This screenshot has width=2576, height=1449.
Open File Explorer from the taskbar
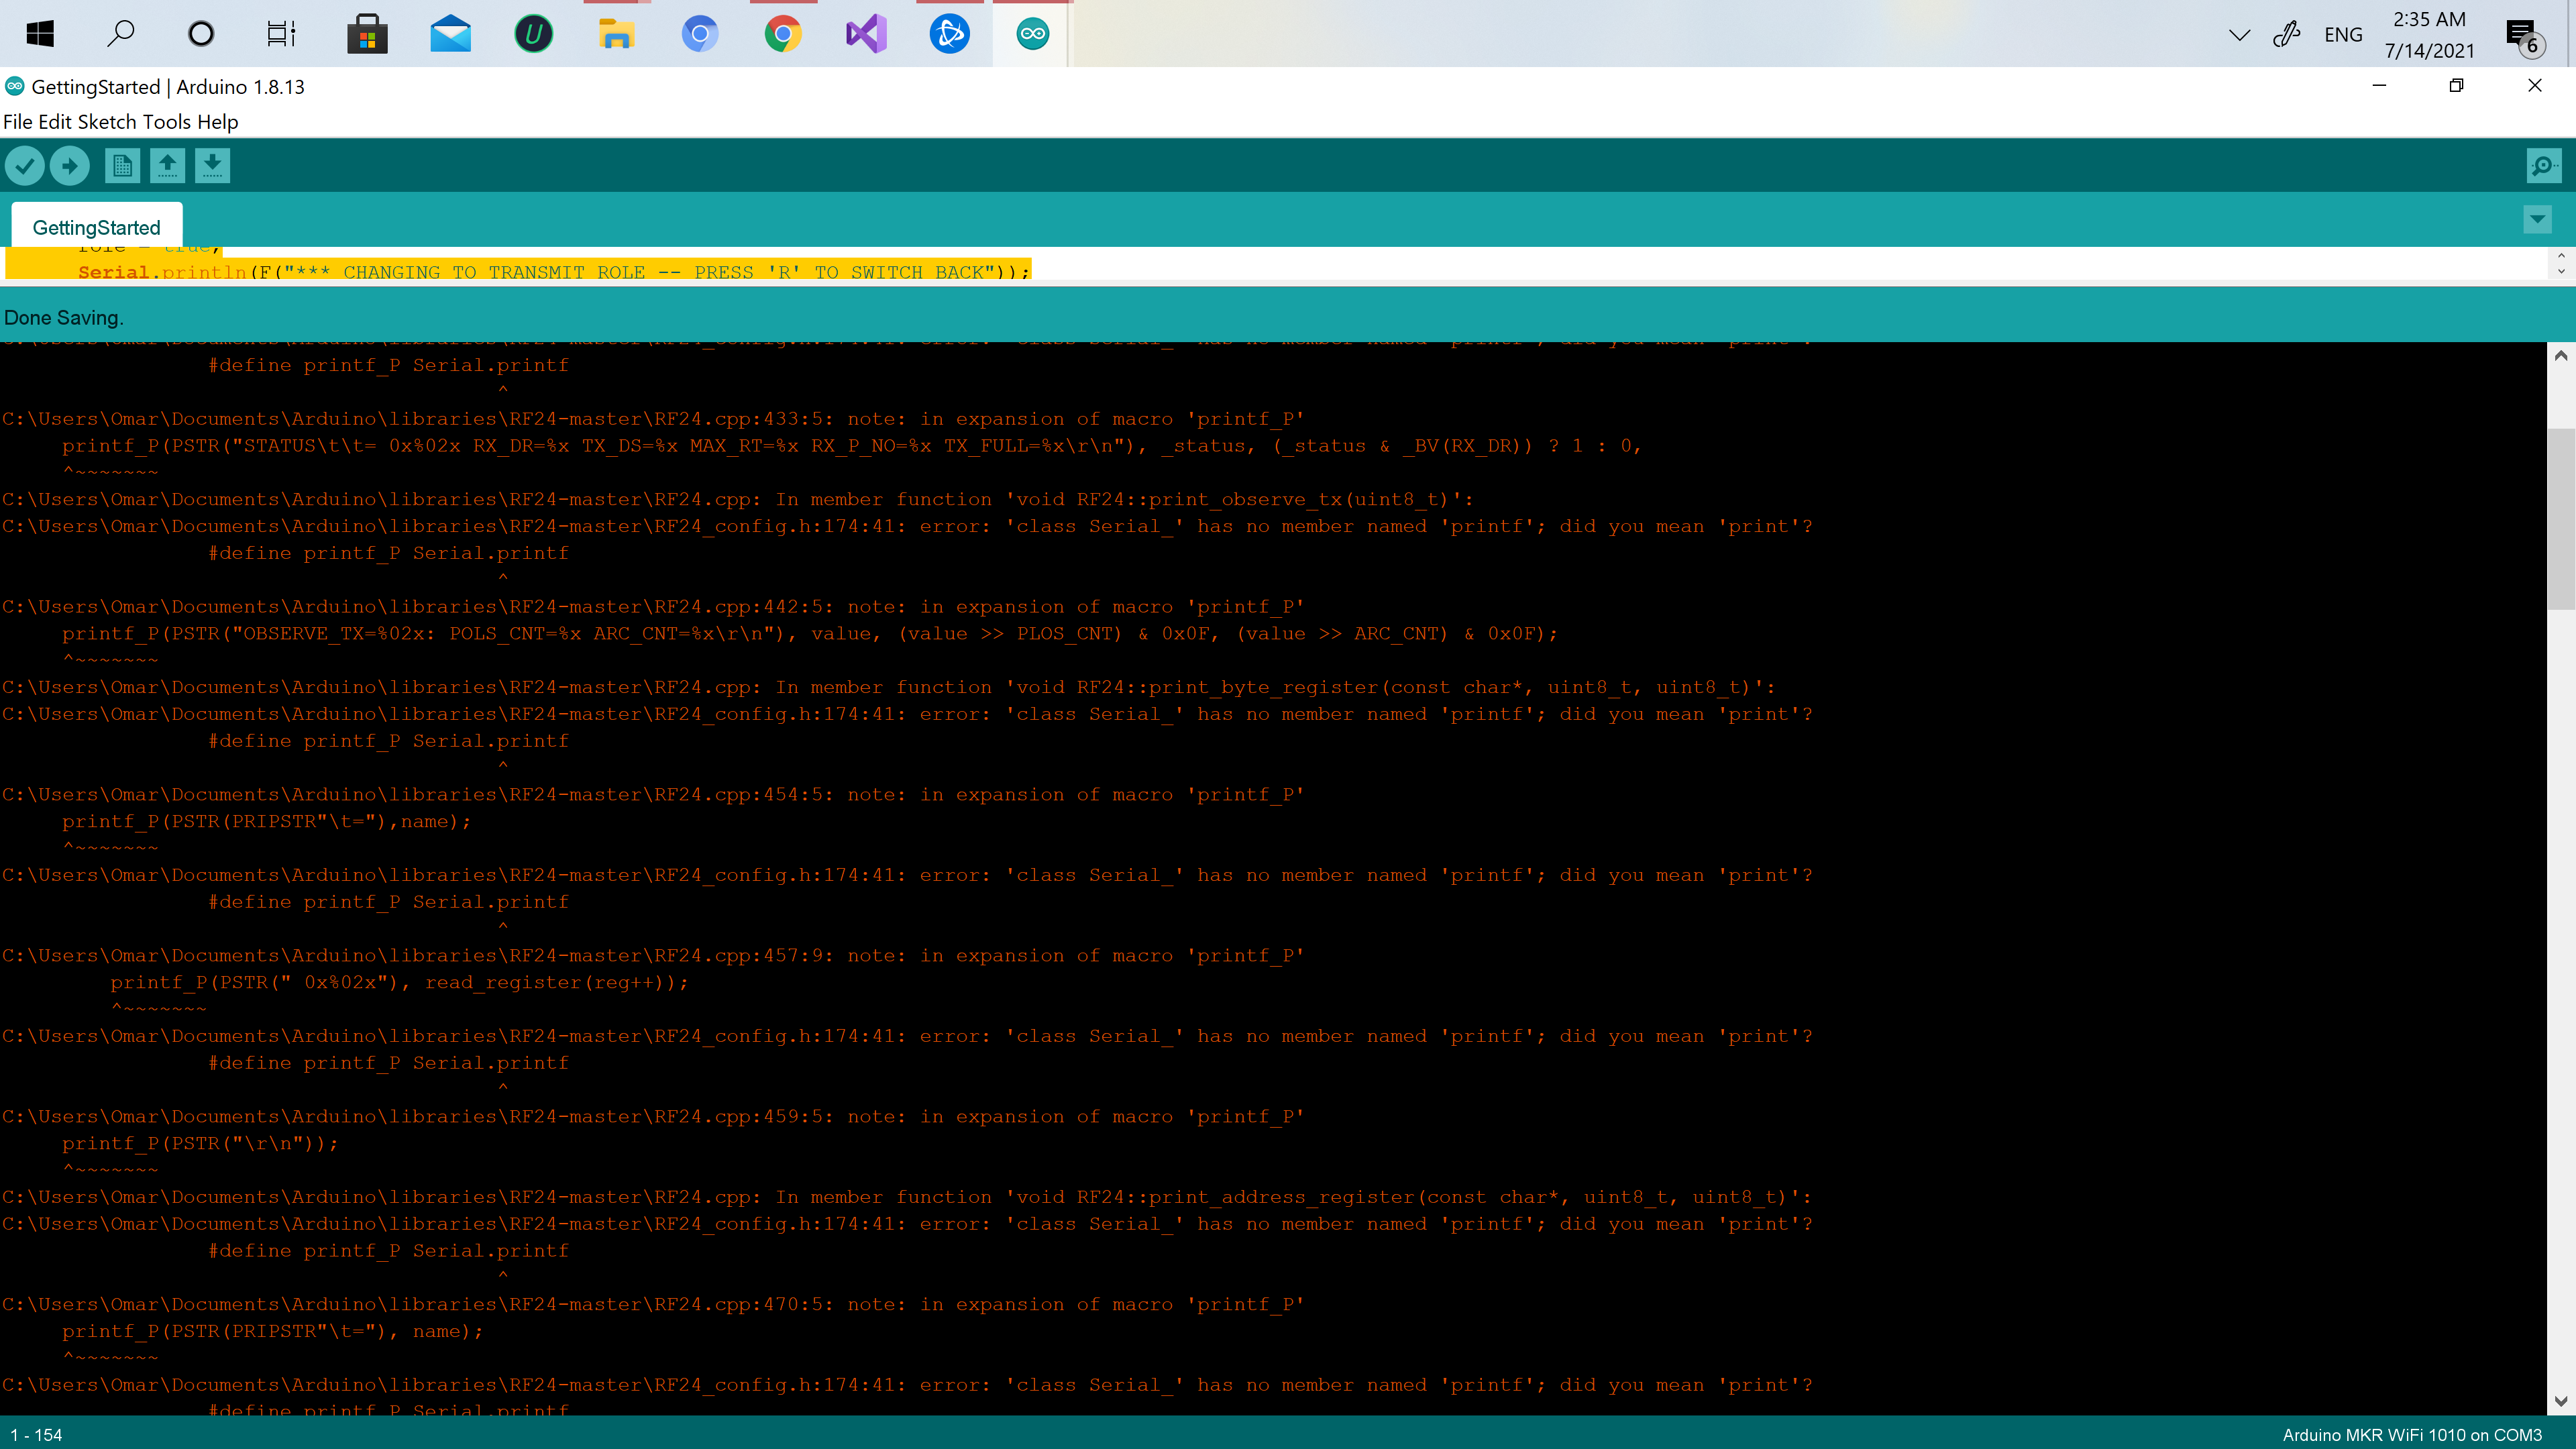click(616, 33)
